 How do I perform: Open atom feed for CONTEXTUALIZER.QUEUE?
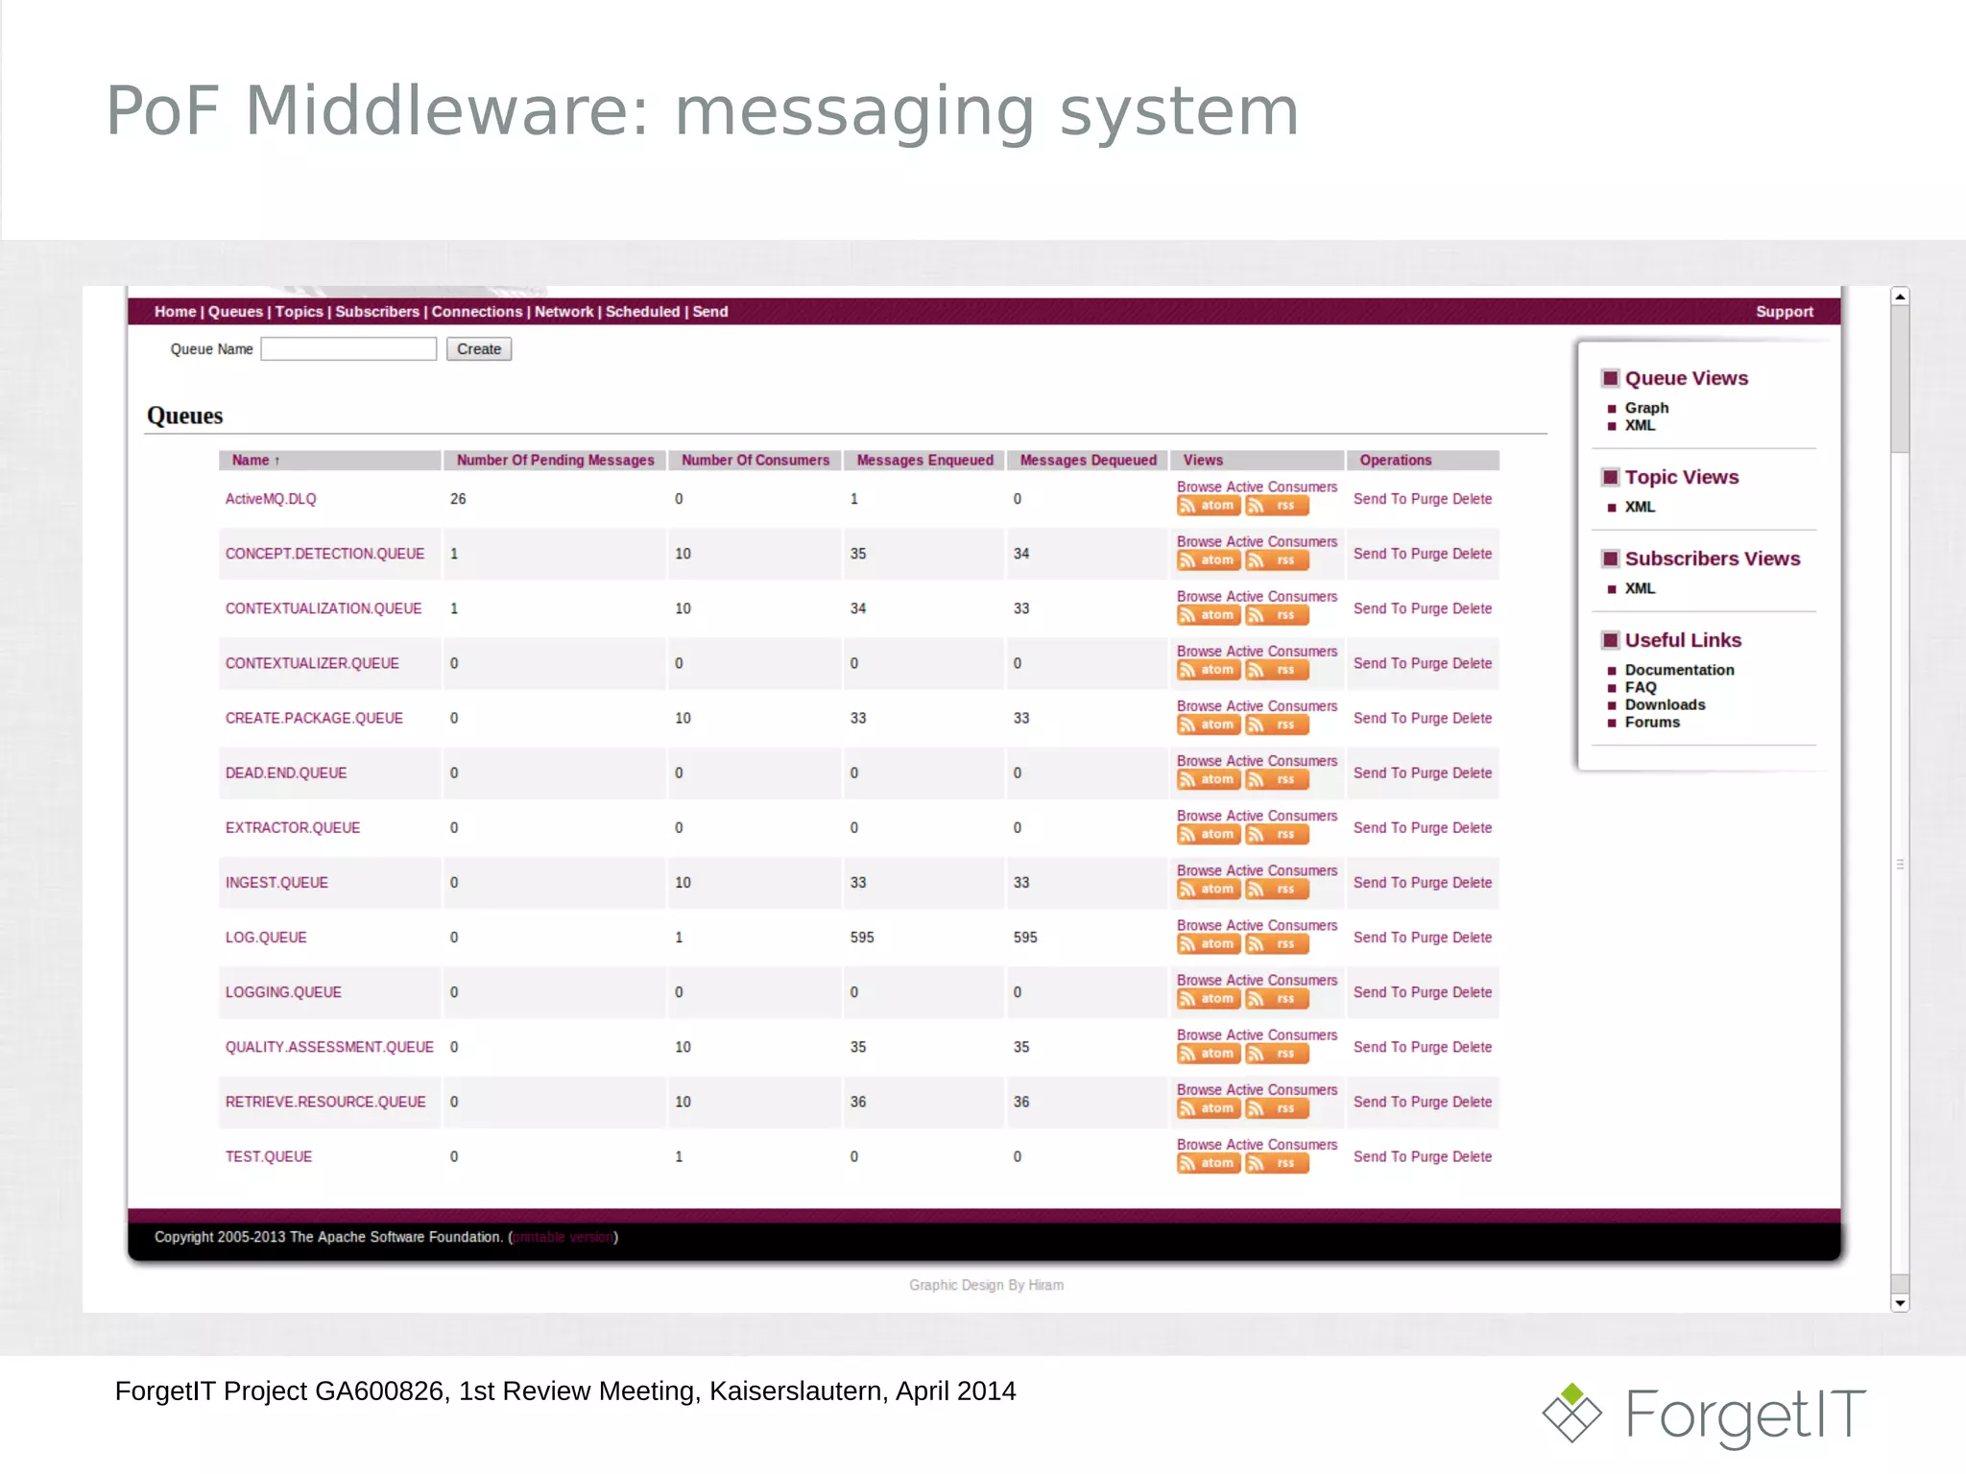tap(1209, 670)
